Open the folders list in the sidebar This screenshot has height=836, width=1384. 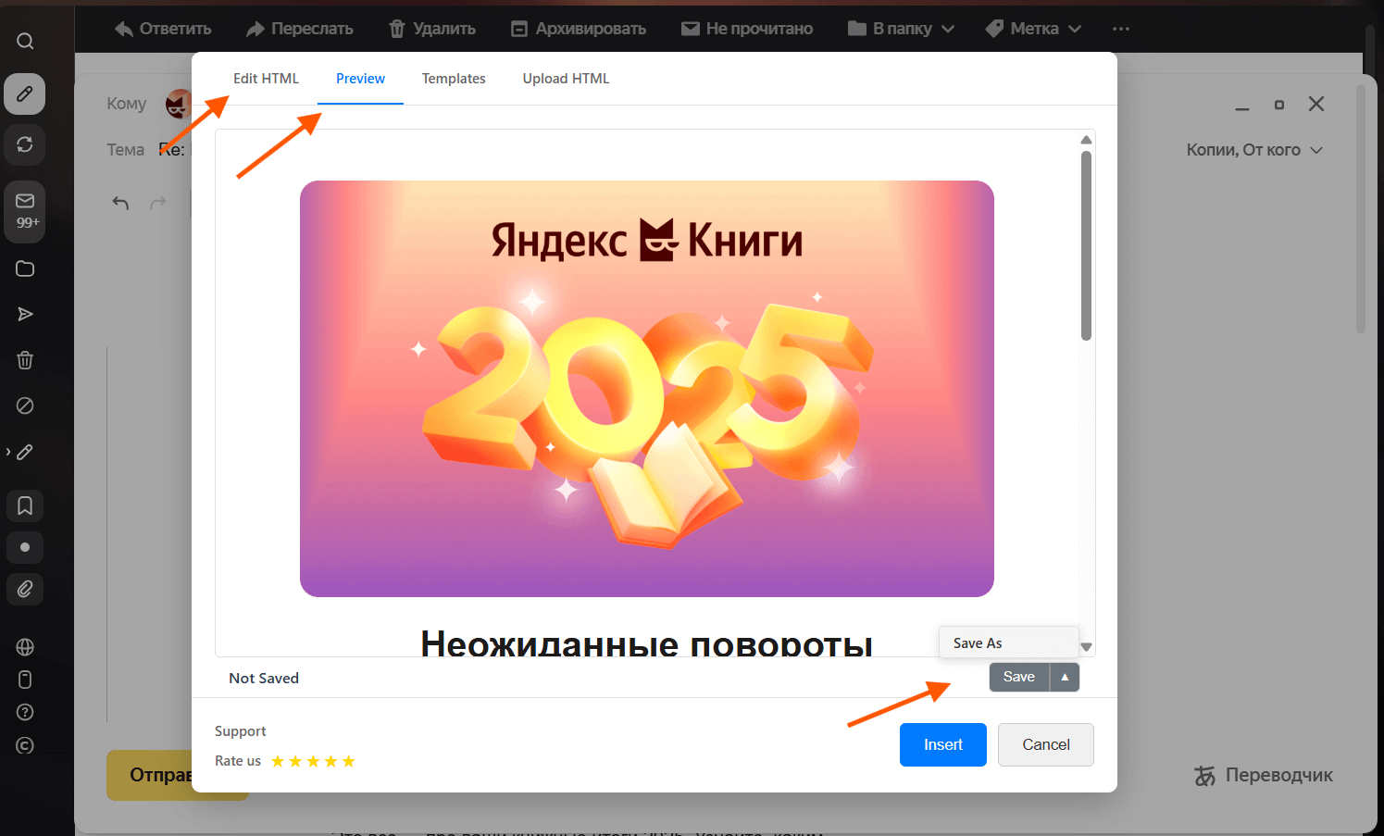pos(25,268)
